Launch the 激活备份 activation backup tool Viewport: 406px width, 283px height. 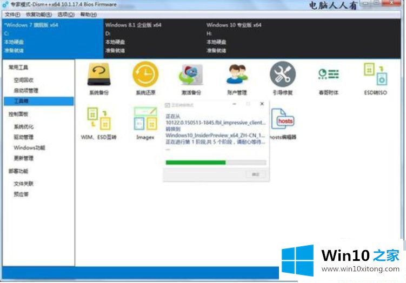[191, 79]
